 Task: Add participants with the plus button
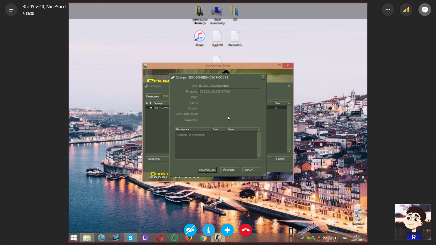coord(227,230)
